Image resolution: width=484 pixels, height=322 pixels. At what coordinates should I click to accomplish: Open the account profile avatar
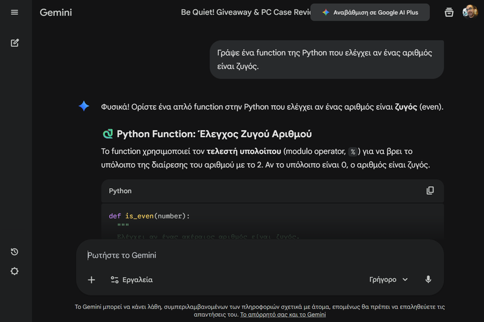coord(470,12)
